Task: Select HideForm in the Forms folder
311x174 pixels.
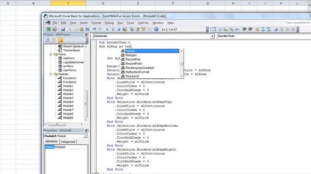Action: [x=69, y=58]
